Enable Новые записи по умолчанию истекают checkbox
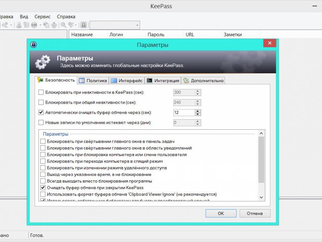The width and height of the screenshot is (322, 242). (41, 122)
